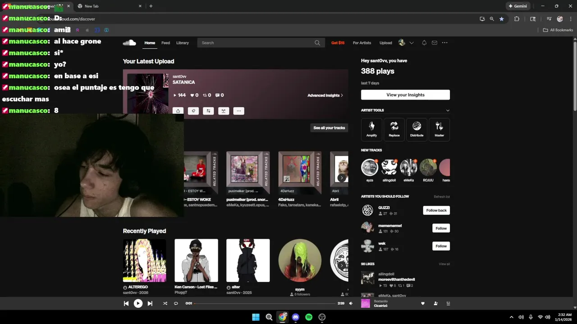Open the messages envelope icon

click(435, 43)
